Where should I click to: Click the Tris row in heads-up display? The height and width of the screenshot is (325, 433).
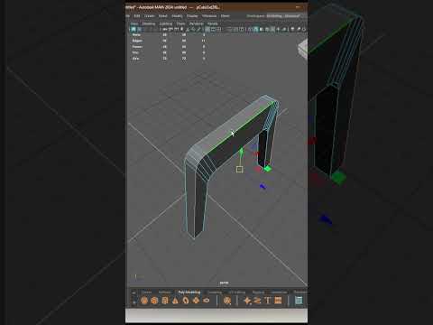pos(169,52)
